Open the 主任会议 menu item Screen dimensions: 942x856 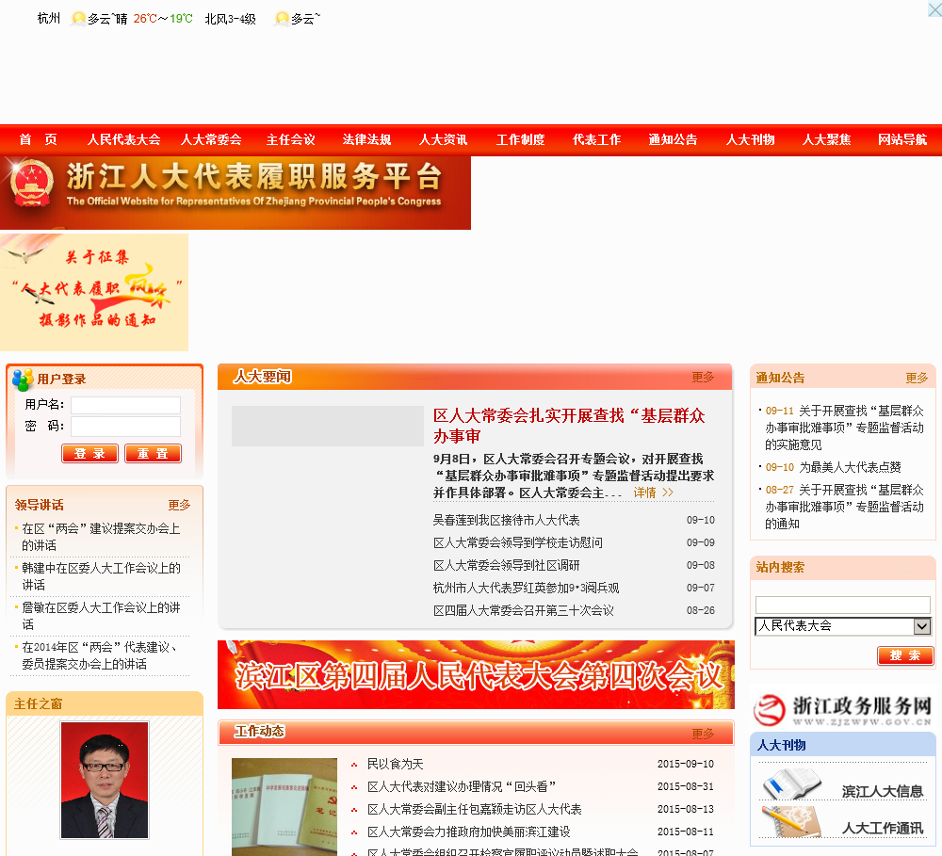tap(291, 140)
